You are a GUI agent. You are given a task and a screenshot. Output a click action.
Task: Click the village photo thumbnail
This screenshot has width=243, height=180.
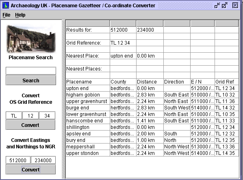click(31, 39)
